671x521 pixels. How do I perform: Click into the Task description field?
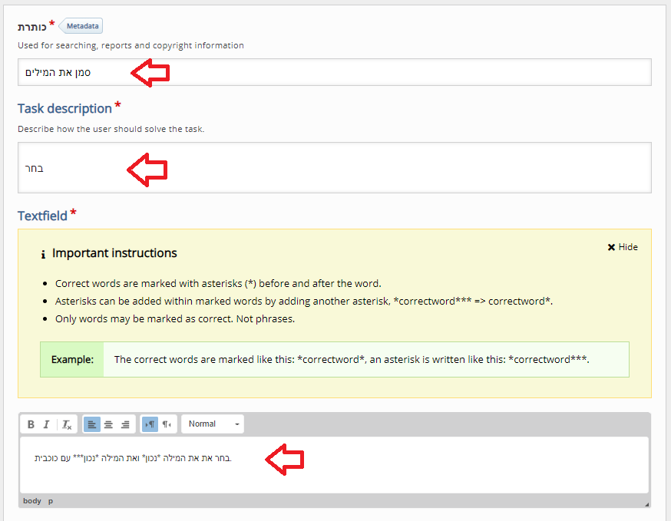[334, 167]
